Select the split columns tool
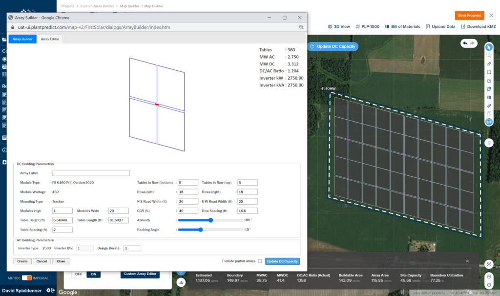The image size is (500, 296). tap(489, 98)
